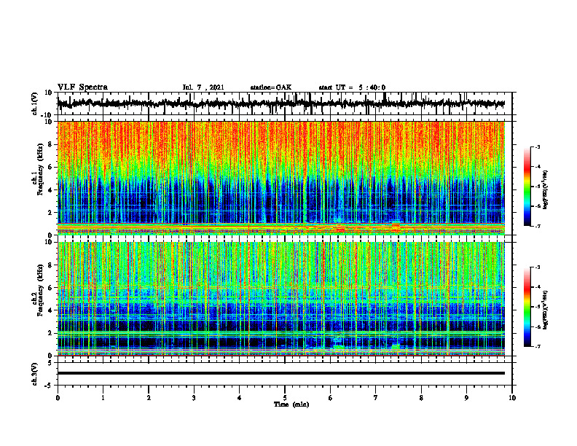The height and width of the screenshot is (446, 577).
Task: Click the ch.2 color scale log(PSD) units label
Action: 545,310
